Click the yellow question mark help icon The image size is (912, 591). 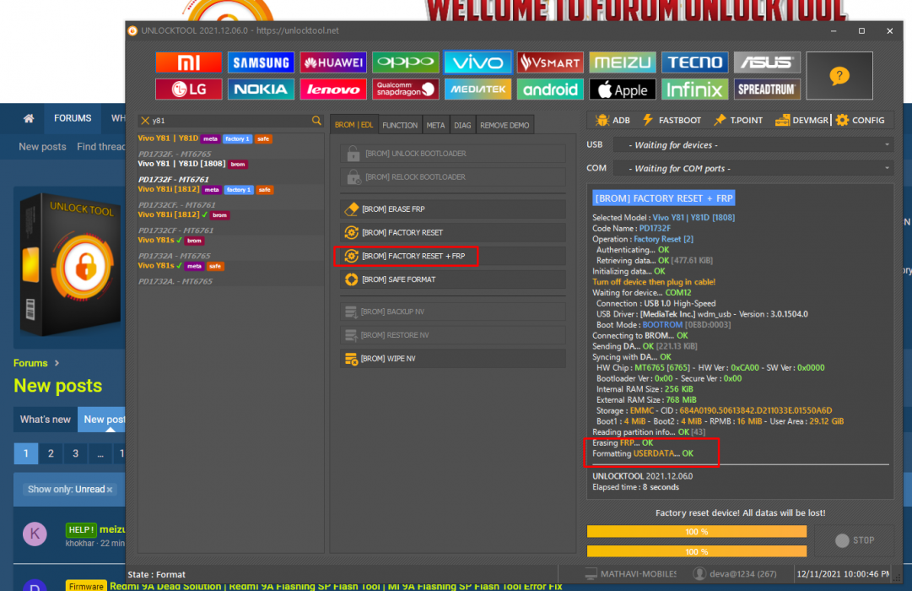839,76
